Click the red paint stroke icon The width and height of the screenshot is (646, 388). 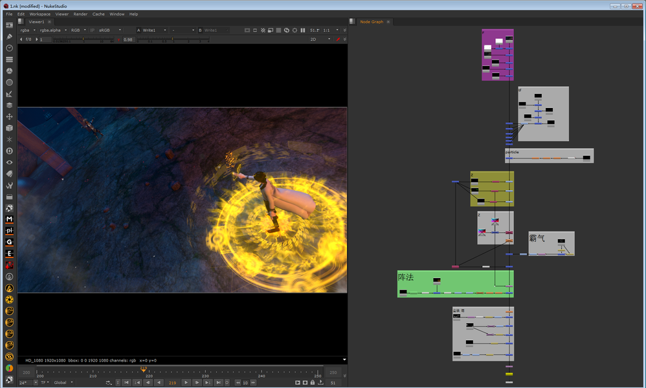click(338, 39)
